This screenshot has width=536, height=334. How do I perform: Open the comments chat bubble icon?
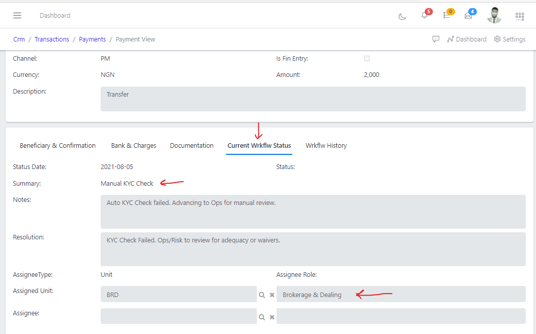(436, 39)
